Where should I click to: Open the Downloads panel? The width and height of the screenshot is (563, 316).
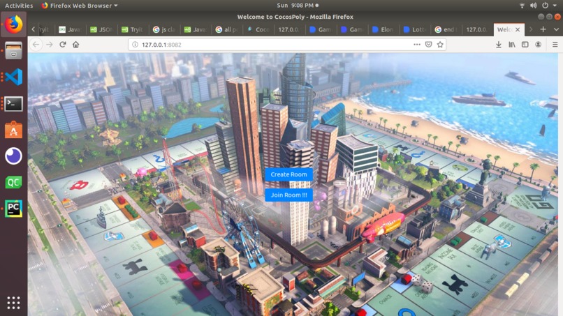pyautogui.click(x=499, y=45)
